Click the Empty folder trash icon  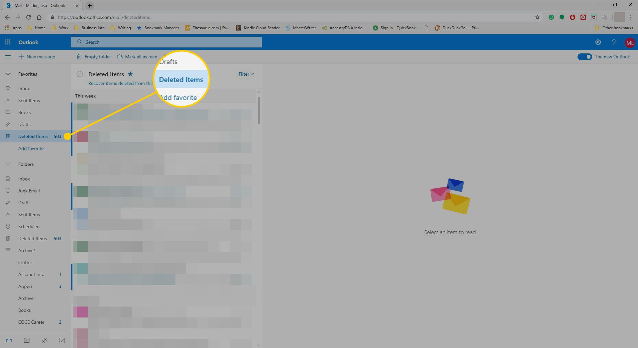(x=79, y=57)
